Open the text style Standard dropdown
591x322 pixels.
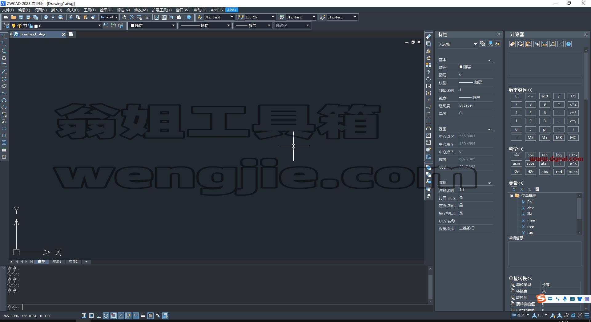tap(232, 17)
